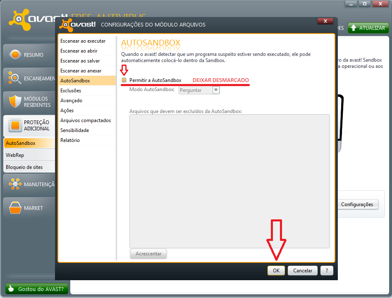Select Escanear ao salvar option
This screenshot has height=298, width=392.
point(87,61)
